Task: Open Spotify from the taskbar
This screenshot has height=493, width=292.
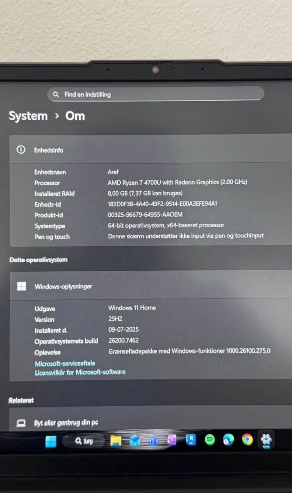Action: 210,440
